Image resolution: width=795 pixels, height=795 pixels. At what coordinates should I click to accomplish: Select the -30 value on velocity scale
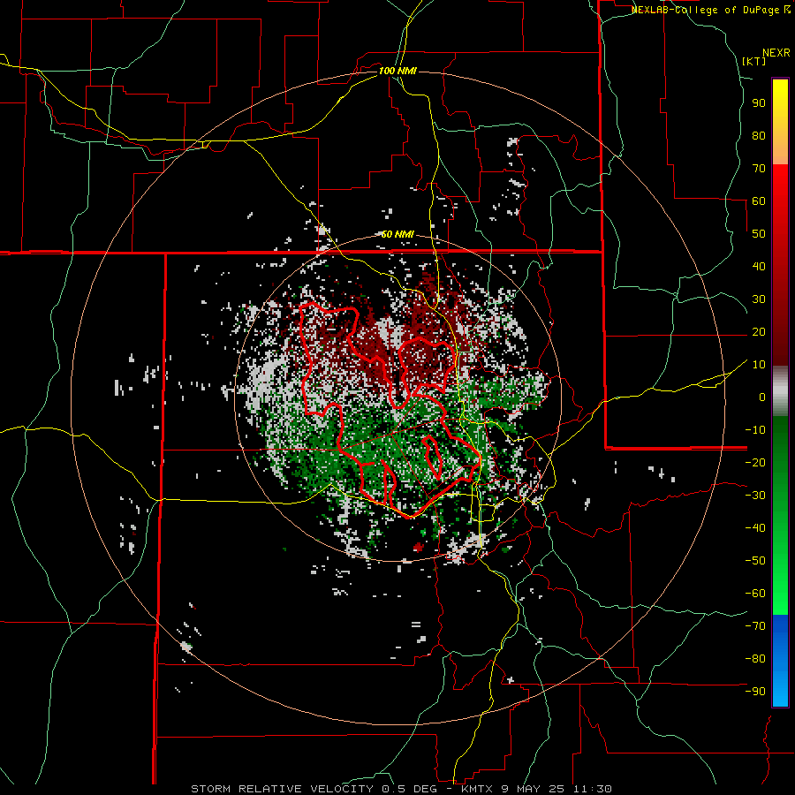click(x=755, y=496)
